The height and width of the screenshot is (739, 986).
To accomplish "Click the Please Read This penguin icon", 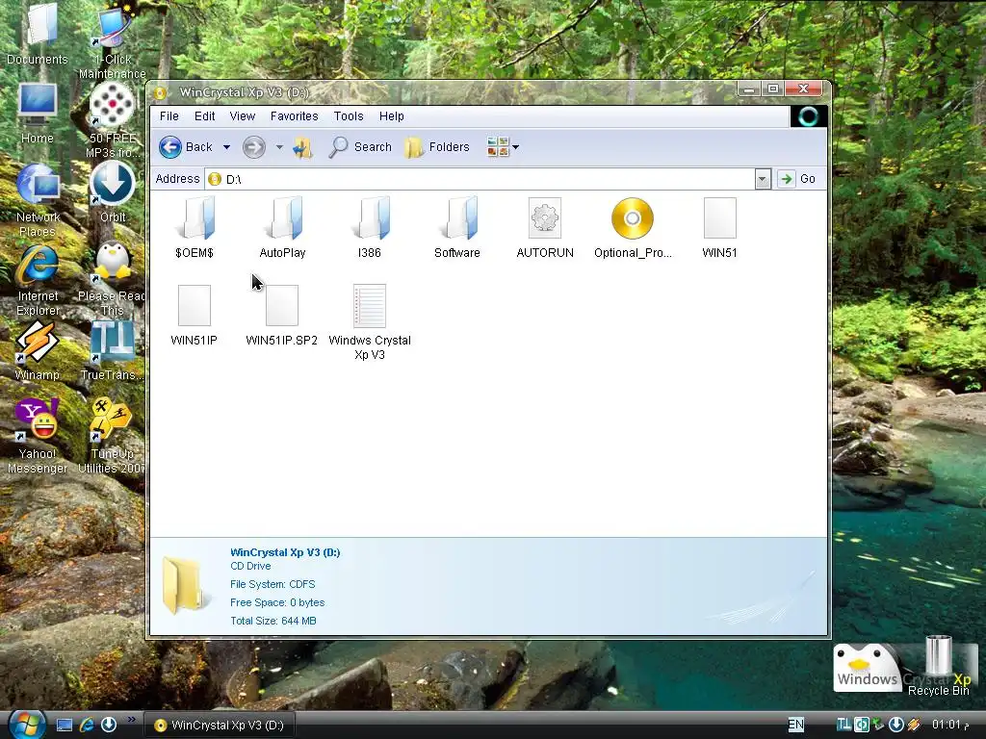I will tap(113, 279).
